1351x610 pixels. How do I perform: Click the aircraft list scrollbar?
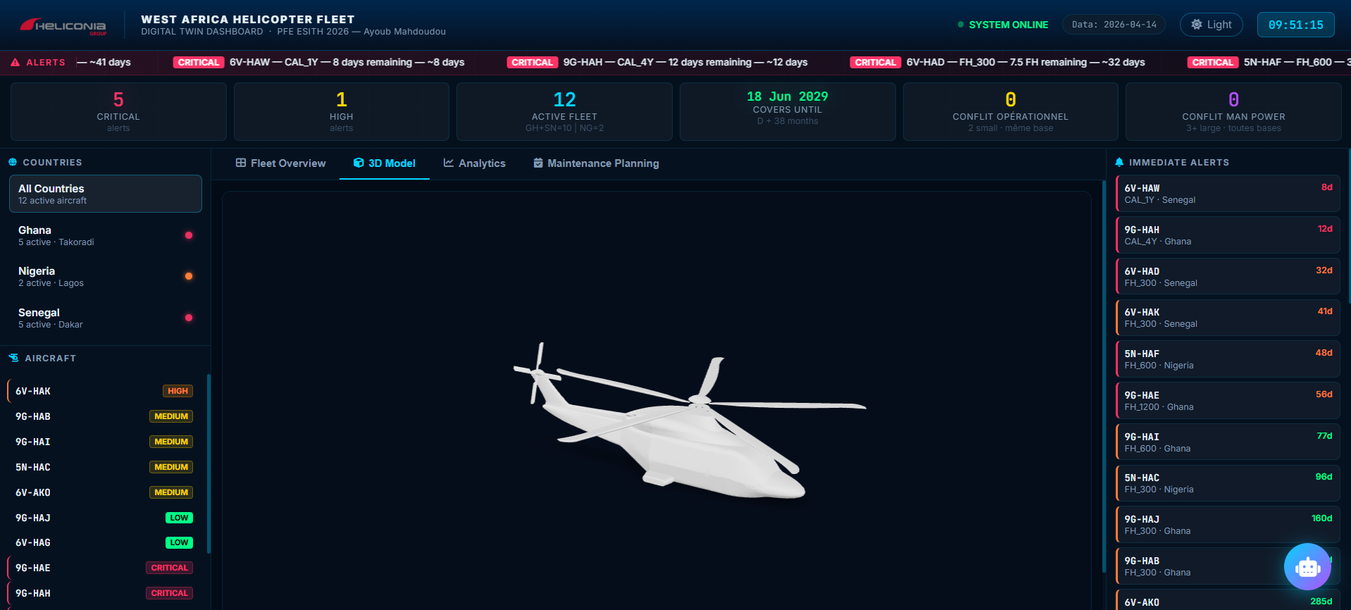coord(208,463)
